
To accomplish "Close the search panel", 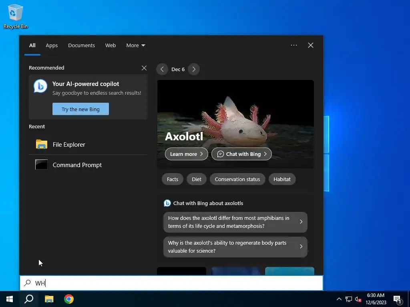I will coord(311,45).
